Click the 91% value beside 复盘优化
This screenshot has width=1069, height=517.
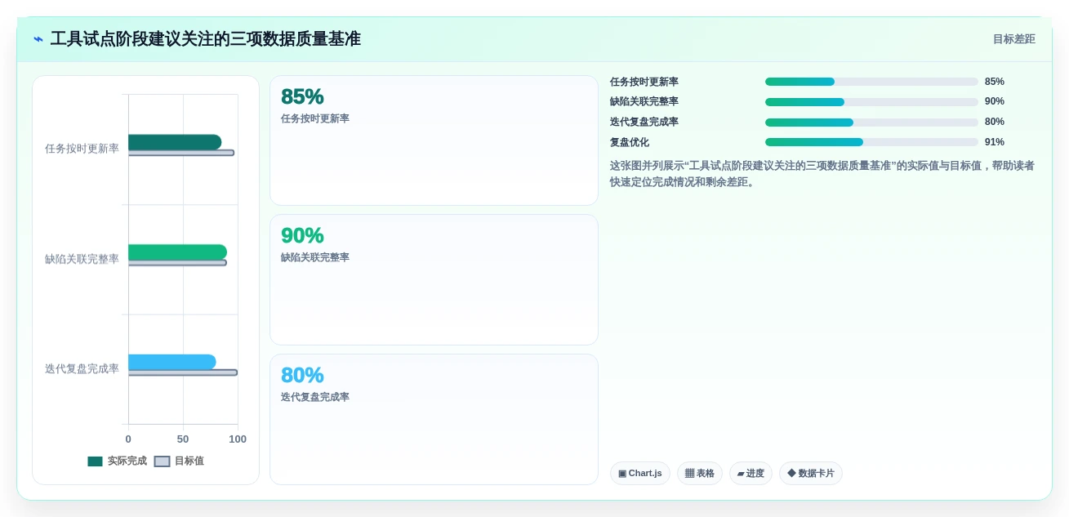click(995, 142)
